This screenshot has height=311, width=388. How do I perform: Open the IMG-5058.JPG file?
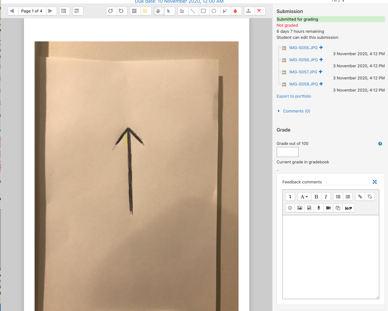[x=303, y=84]
